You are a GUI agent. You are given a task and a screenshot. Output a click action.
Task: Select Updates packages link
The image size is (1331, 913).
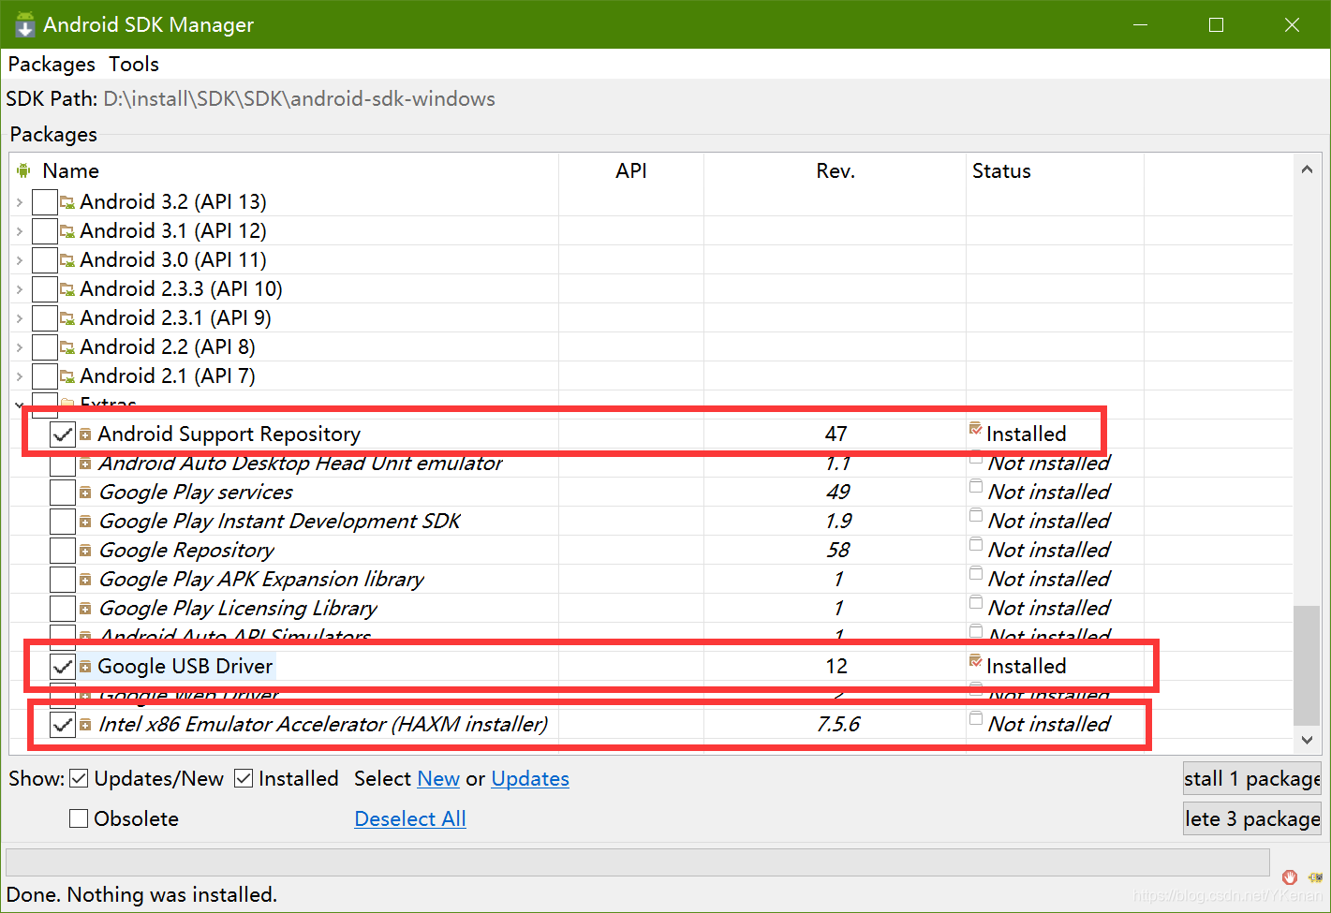click(x=530, y=779)
